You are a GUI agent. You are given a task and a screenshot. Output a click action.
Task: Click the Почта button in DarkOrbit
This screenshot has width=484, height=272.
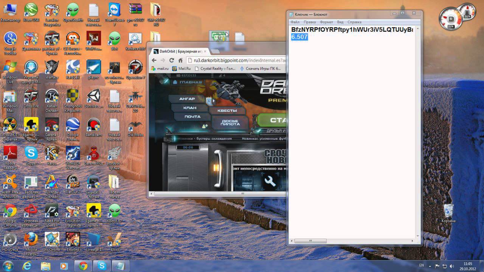click(192, 117)
